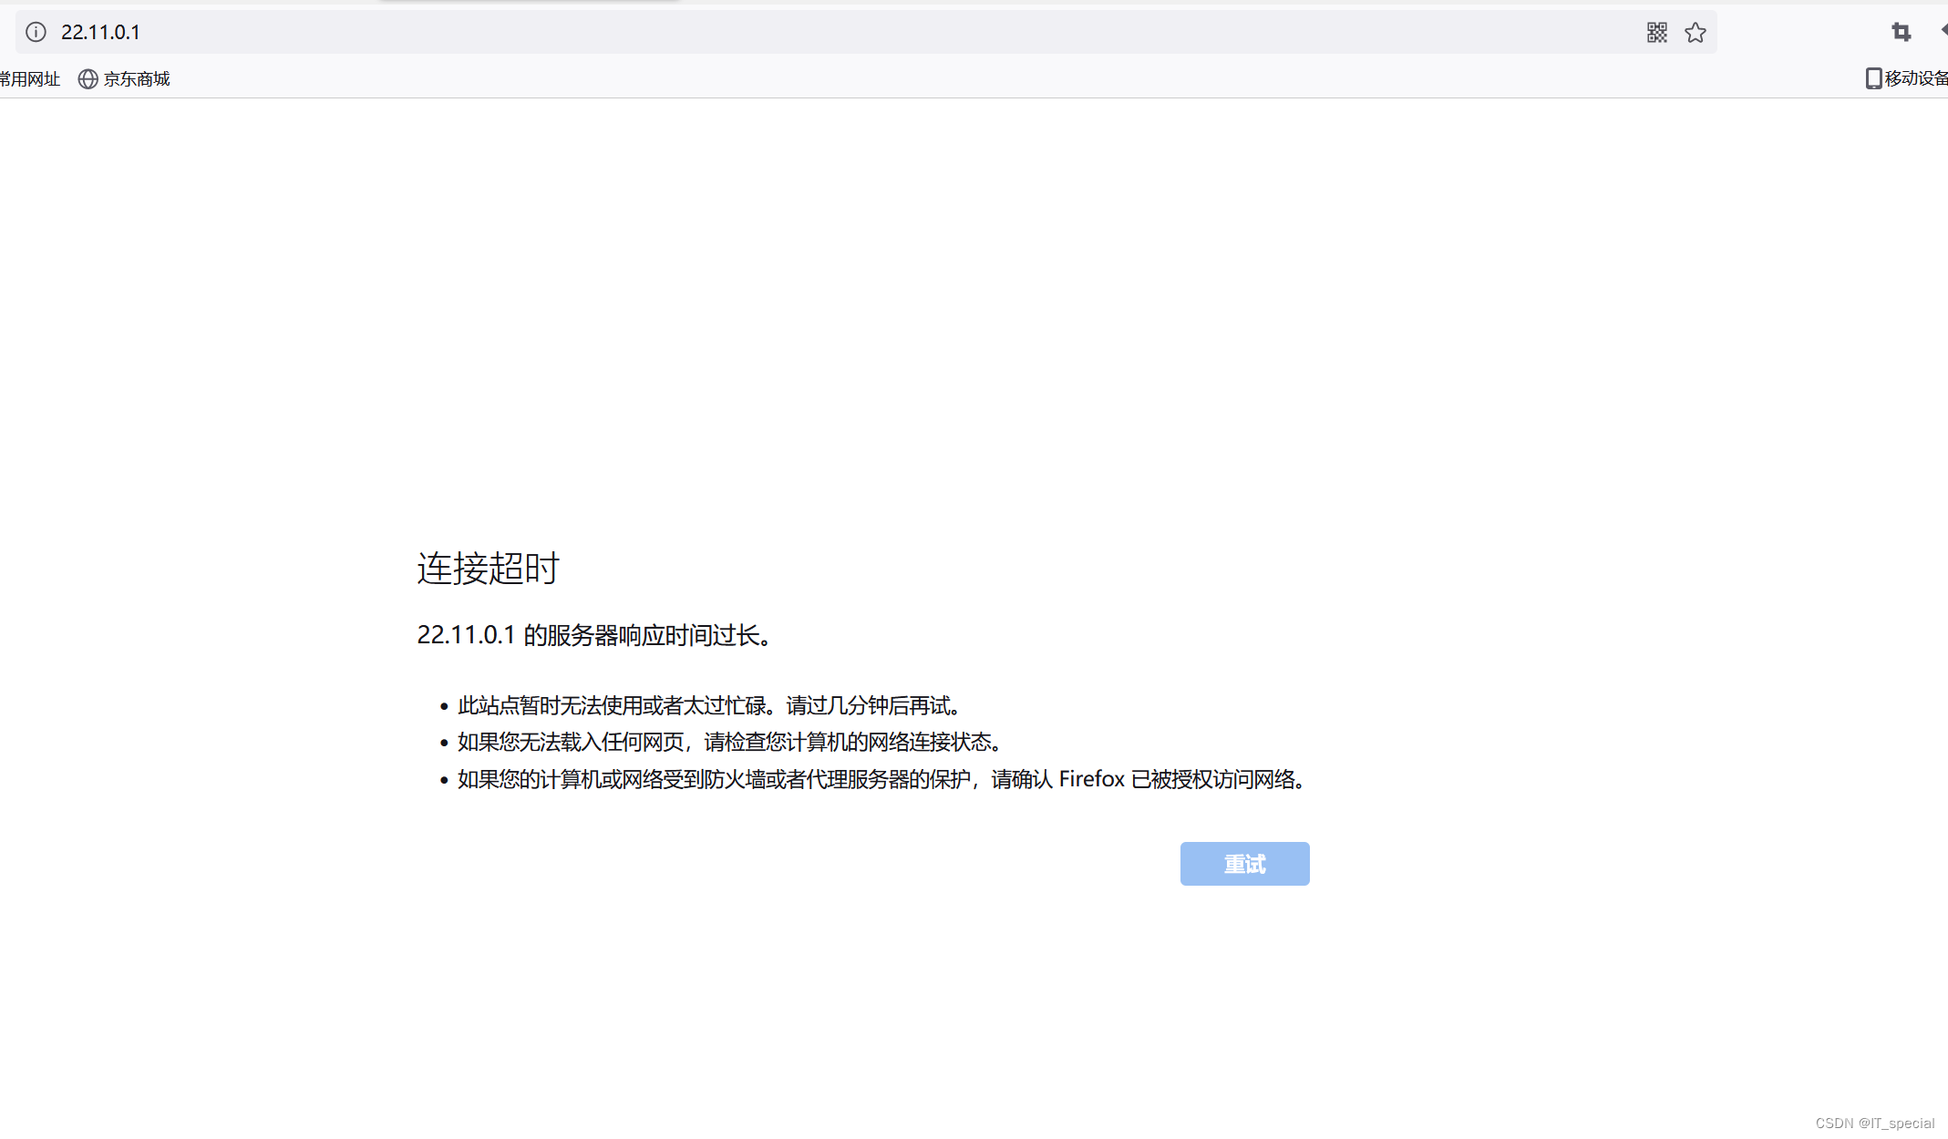Click the globe icon beside 京东商城
The width and height of the screenshot is (1948, 1139).
click(x=88, y=79)
